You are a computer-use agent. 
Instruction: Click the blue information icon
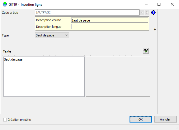(x=153, y=13)
